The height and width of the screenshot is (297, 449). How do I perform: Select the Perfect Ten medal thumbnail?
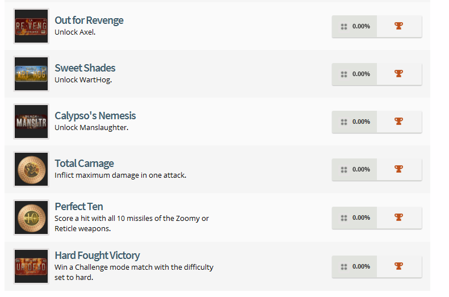pos(31,217)
